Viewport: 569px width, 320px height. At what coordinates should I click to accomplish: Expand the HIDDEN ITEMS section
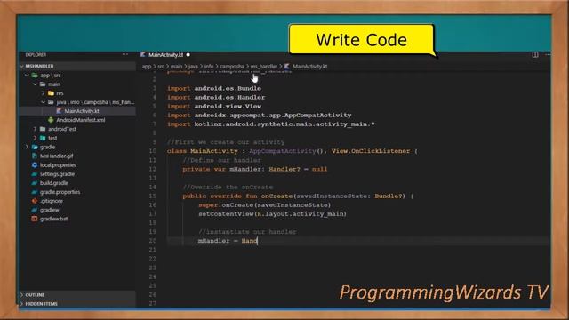coord(77,304)
